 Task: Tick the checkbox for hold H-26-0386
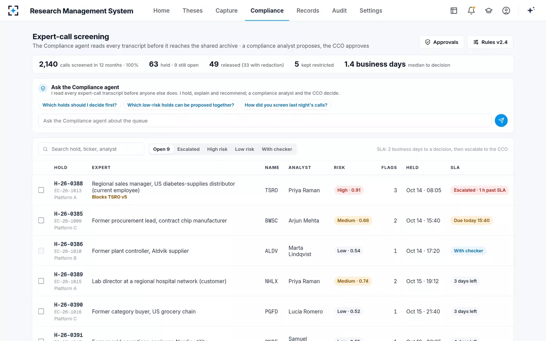click(x=41, y=251)
